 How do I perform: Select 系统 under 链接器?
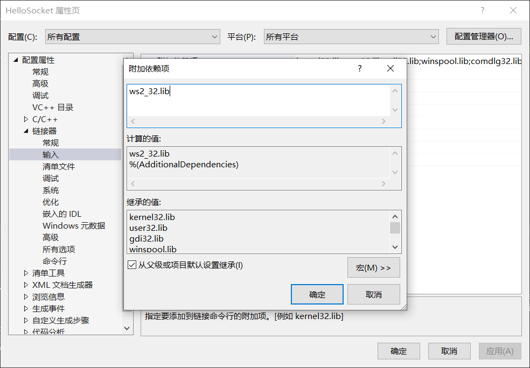(x=50, y=190)
